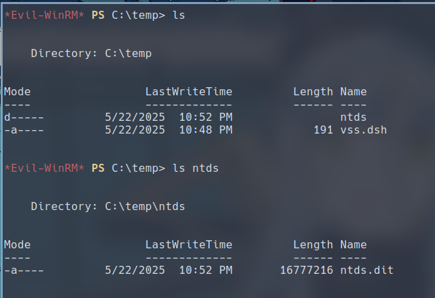
Task: Click the PS text in the first prompt
Action: 98,15
